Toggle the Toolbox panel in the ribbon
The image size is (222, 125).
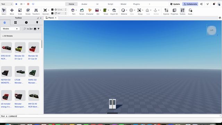pos(182,11)
